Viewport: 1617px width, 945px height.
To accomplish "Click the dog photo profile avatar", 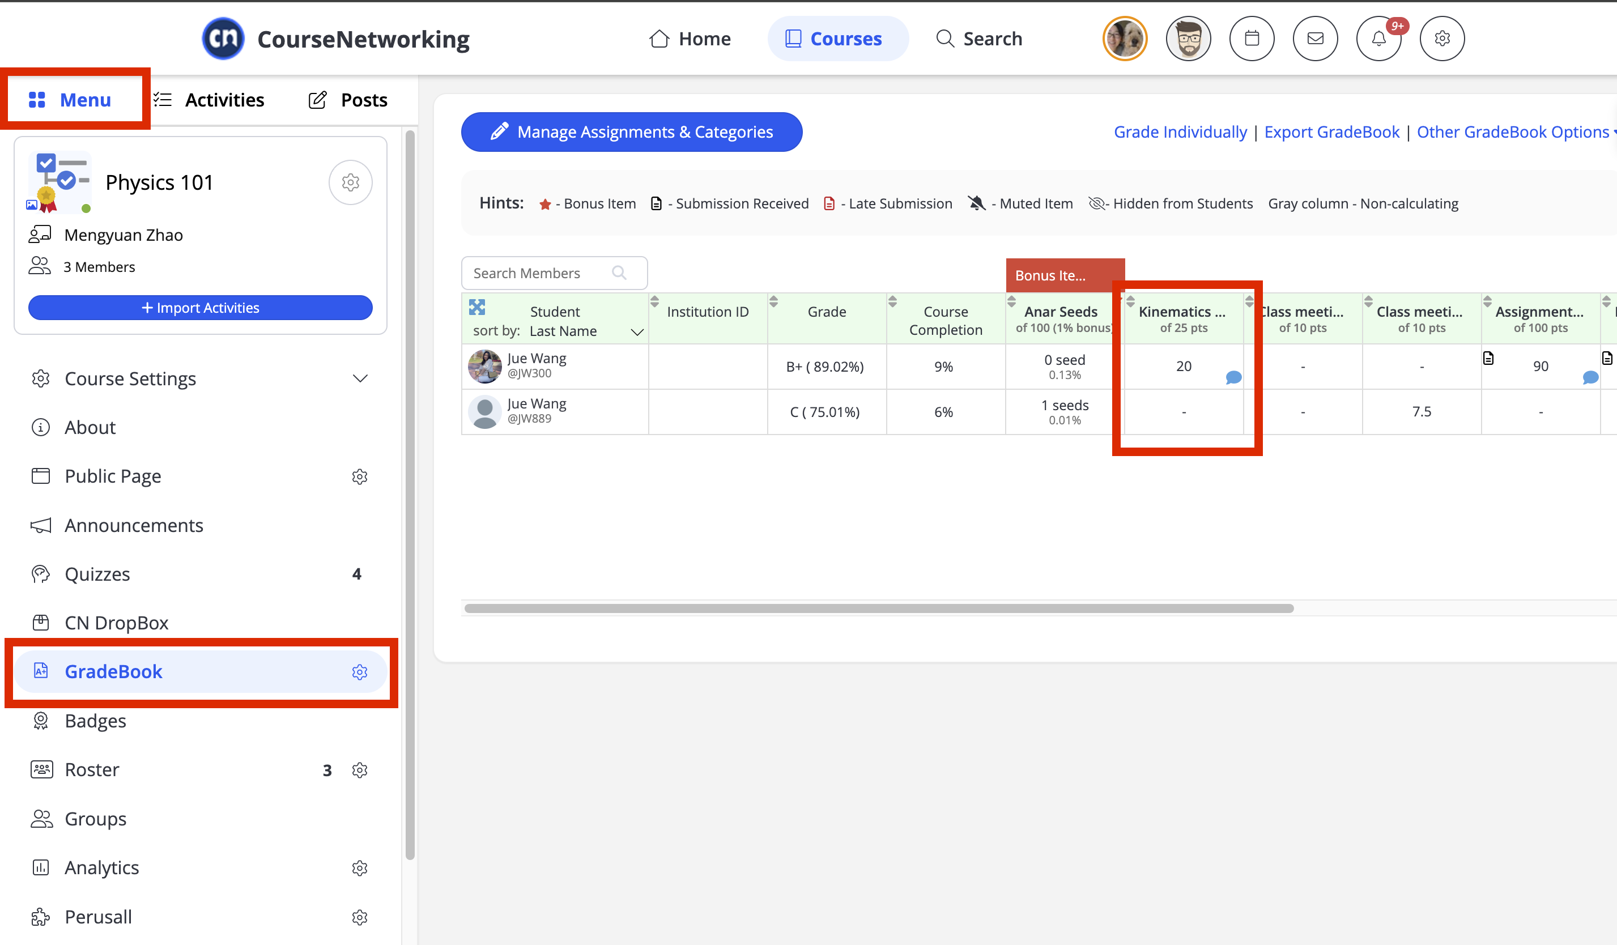I will click(1125, 39).
